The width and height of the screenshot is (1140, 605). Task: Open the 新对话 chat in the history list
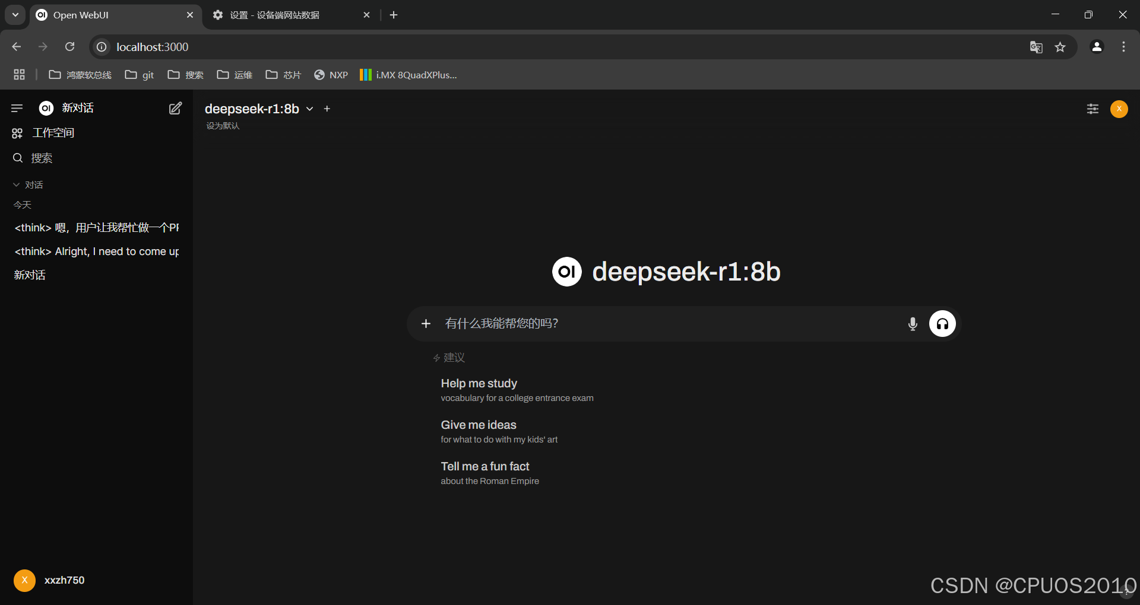tap(96, 275)
